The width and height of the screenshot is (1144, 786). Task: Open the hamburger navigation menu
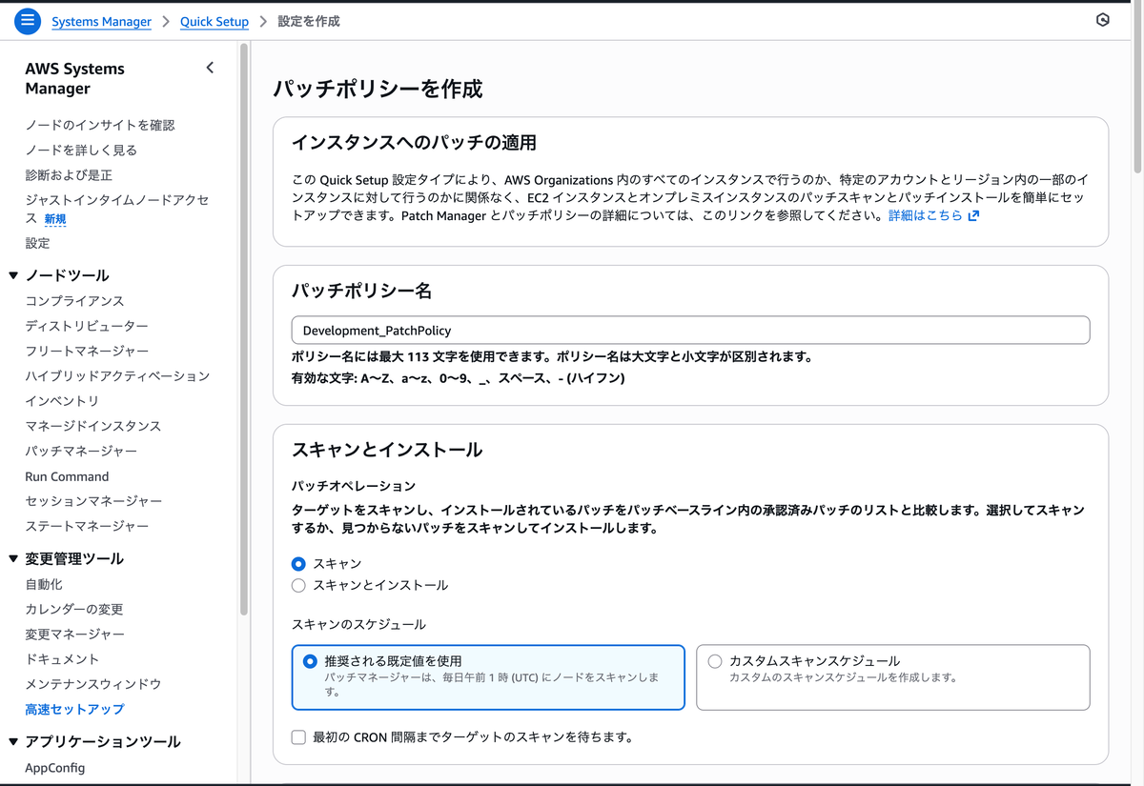[28, 21]
